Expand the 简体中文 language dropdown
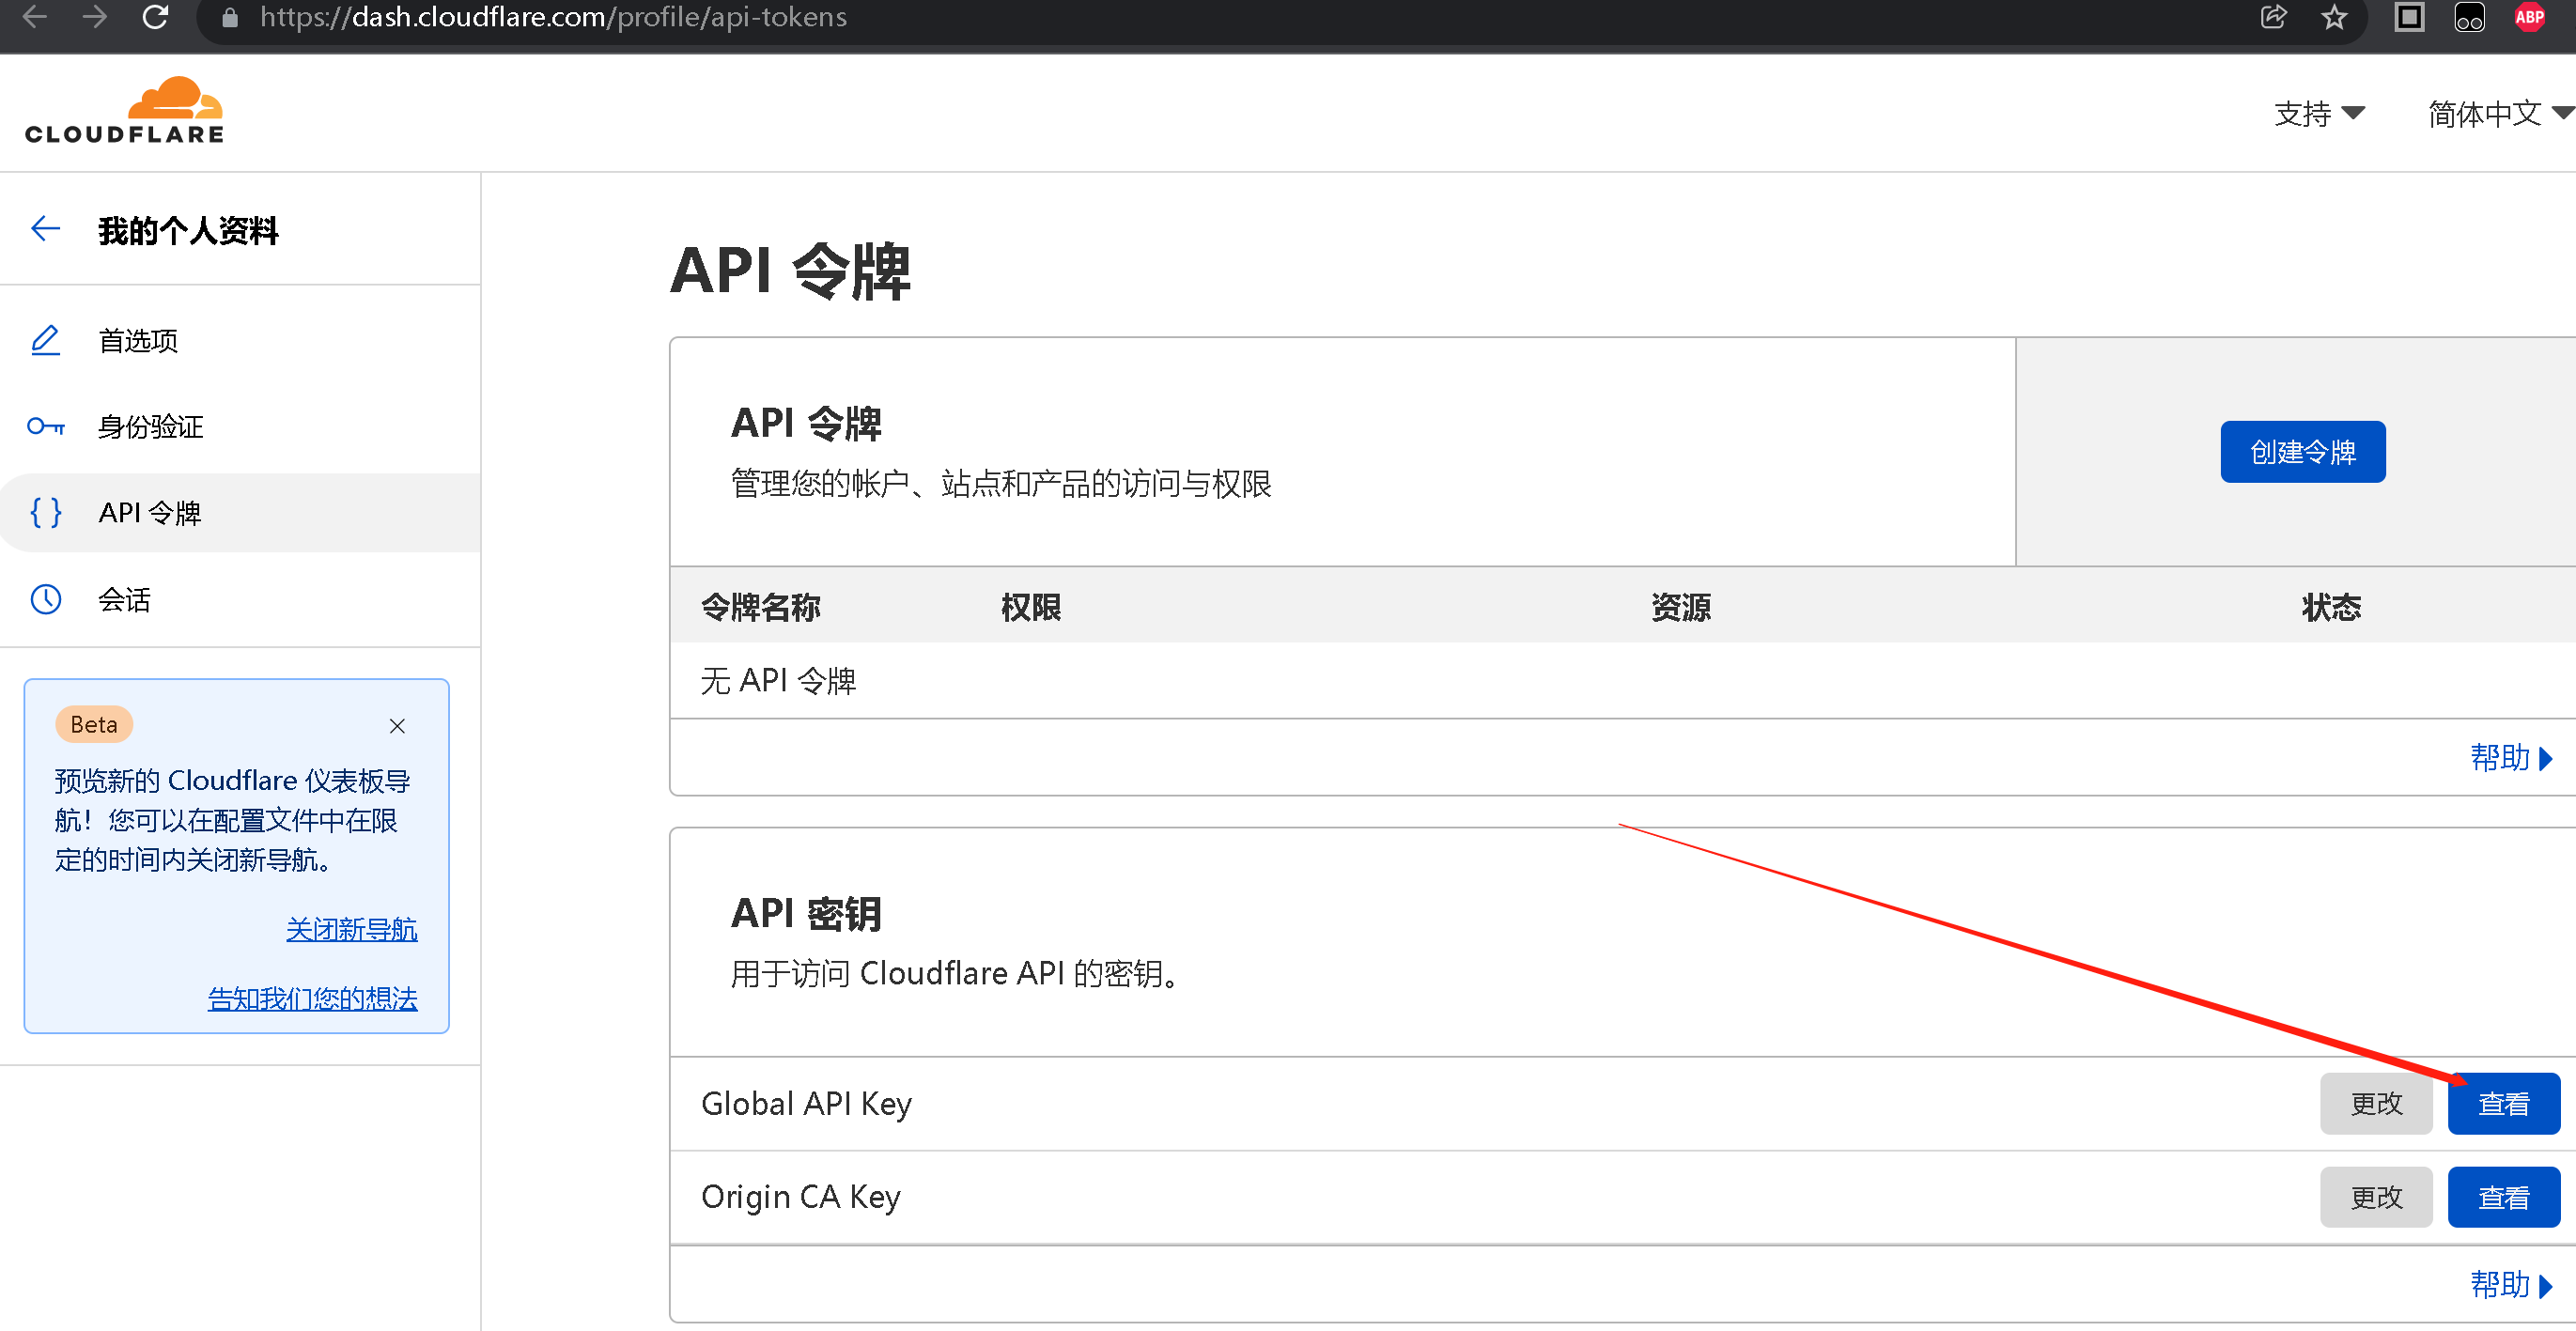Image resolution: width=2576 pixels, height=1331 pixels. (x=2499, y=113)
